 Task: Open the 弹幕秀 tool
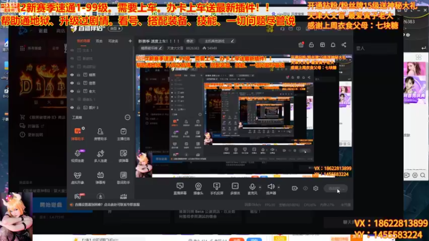coord(100,178)
